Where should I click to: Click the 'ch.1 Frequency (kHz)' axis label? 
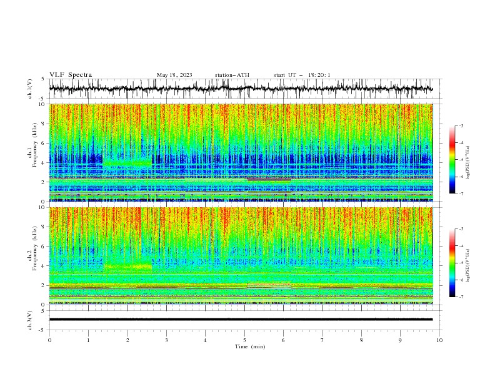click(x=32, y=144)
